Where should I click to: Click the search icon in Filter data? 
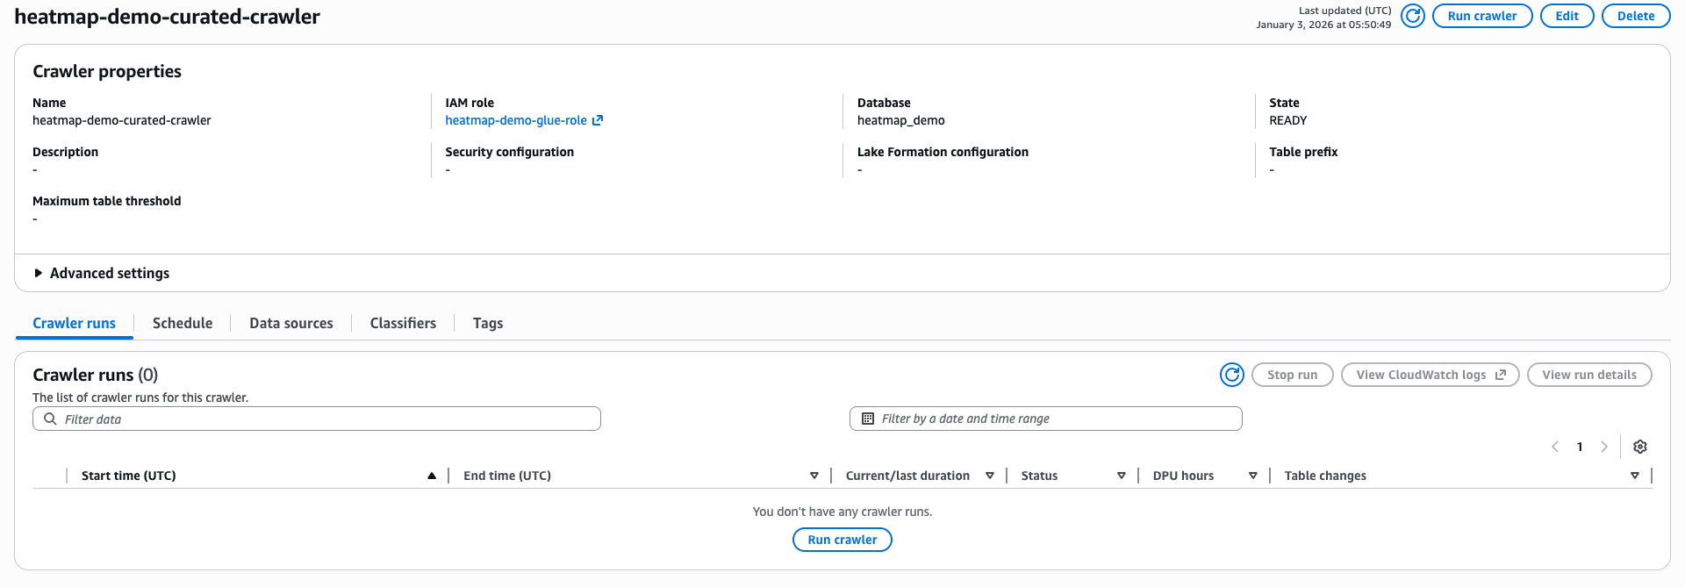tap(50, 419)
